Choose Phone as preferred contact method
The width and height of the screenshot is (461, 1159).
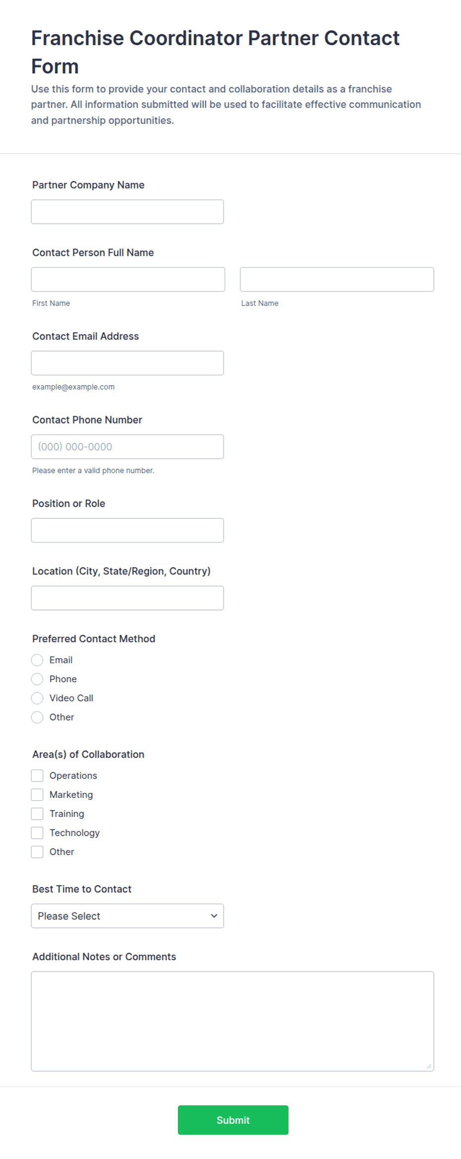[x=37, y=679]
